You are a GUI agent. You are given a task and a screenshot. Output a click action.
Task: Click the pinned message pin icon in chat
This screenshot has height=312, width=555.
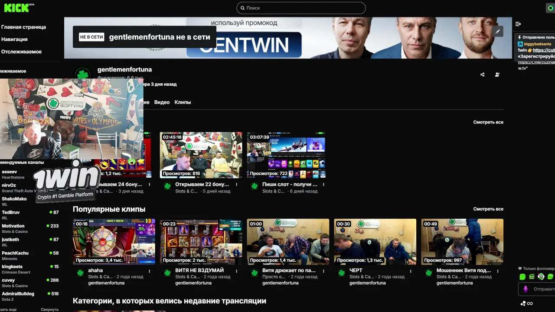coord(519,38)
